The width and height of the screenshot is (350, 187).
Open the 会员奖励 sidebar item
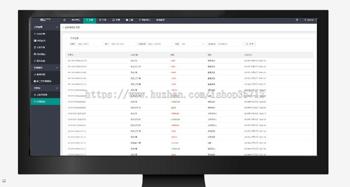(45, 54)
